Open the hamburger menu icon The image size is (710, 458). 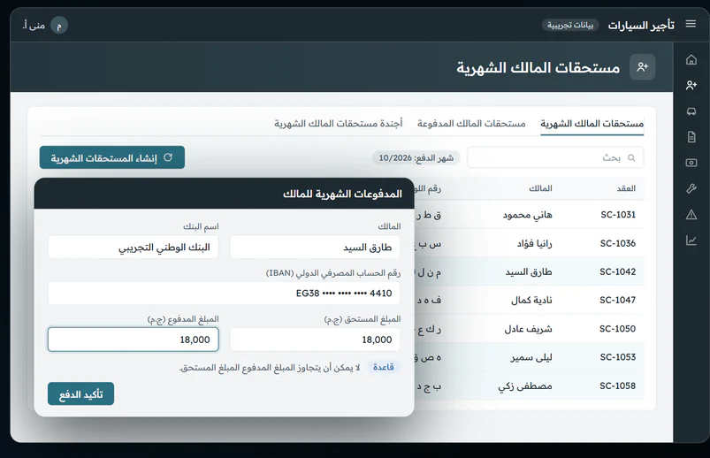tap(691, 24)
